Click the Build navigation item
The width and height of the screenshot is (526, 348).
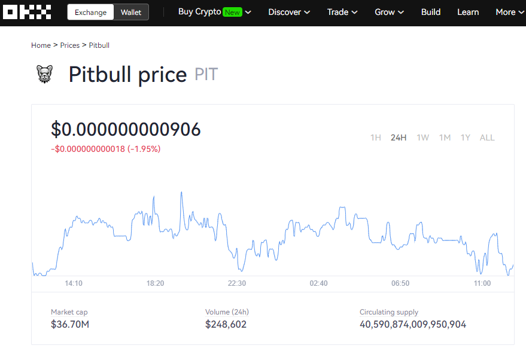430,11
